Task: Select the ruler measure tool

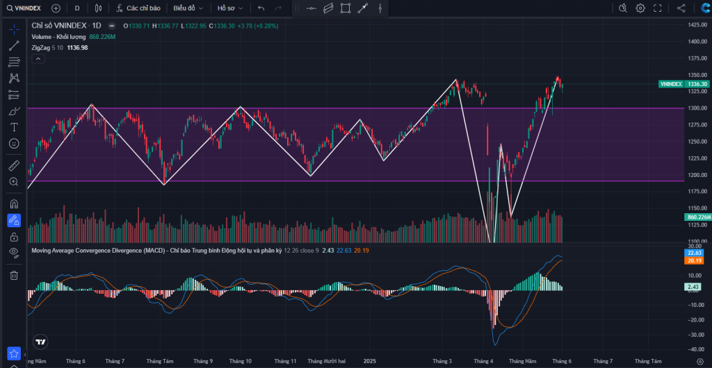Action: click(x=14, y=165)
